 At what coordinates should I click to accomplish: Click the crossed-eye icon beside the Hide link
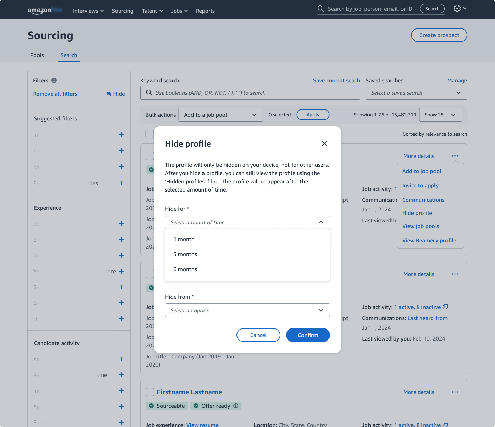(109, 94)
